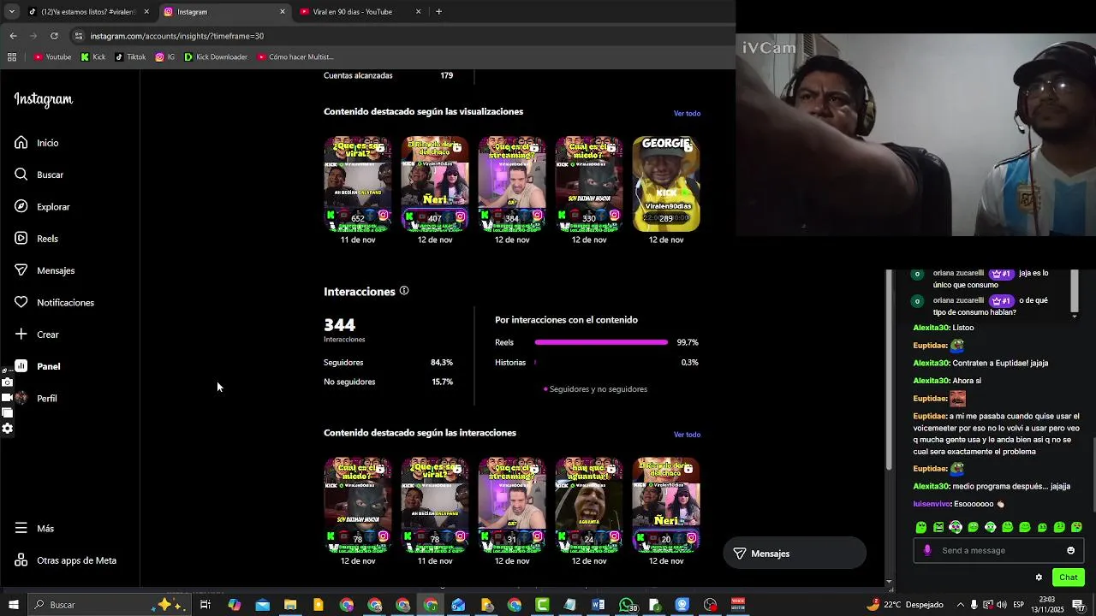Open the ESP language indicator
Viewport: 1096px width, 616px height.
(x=1018, y=605)
